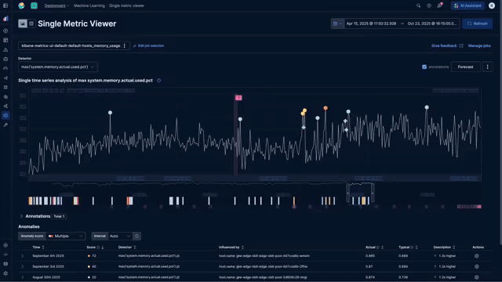
Task: Sort anomalies by Typical column
Action: pyautogui.click(x=408, y=248)
